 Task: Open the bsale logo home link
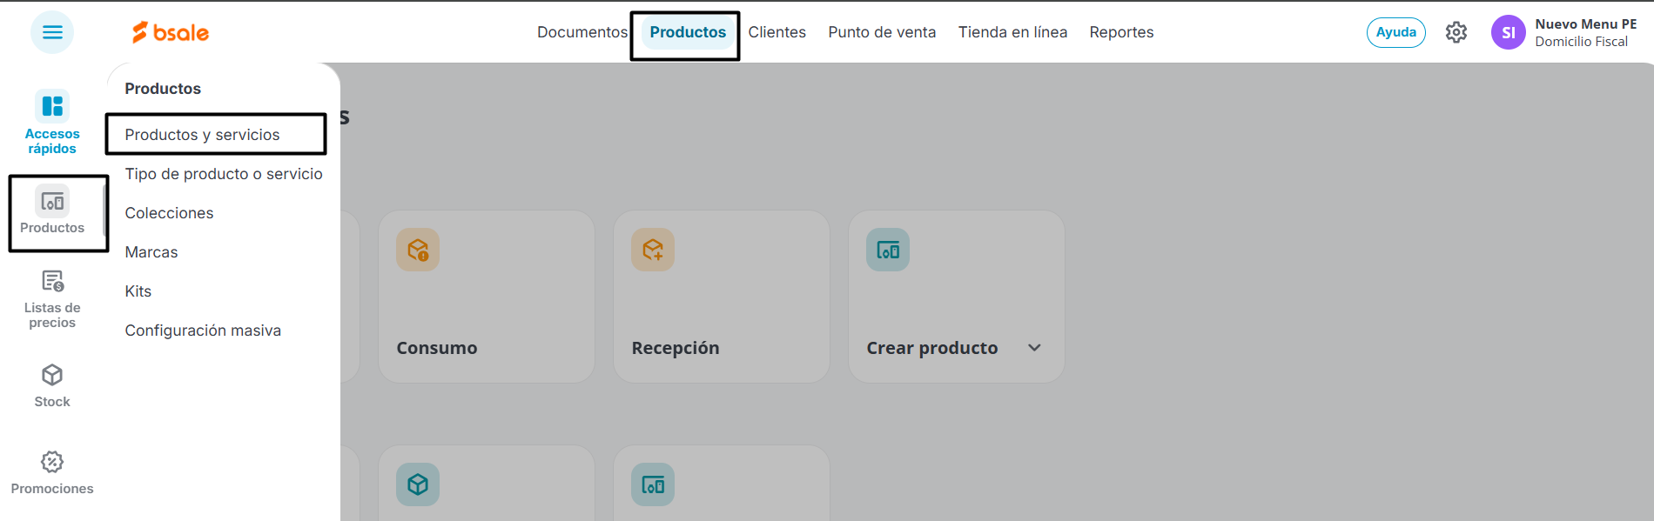tap(171, 32)
